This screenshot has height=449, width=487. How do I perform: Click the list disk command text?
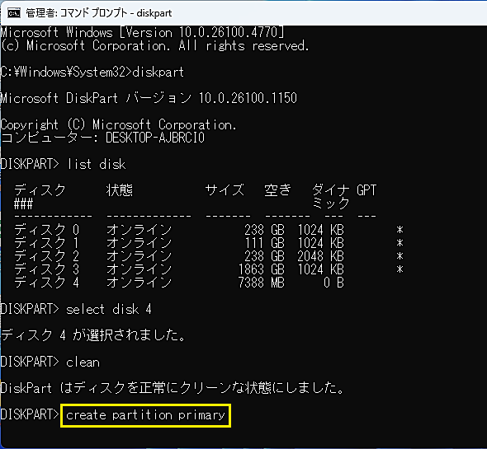97,164
